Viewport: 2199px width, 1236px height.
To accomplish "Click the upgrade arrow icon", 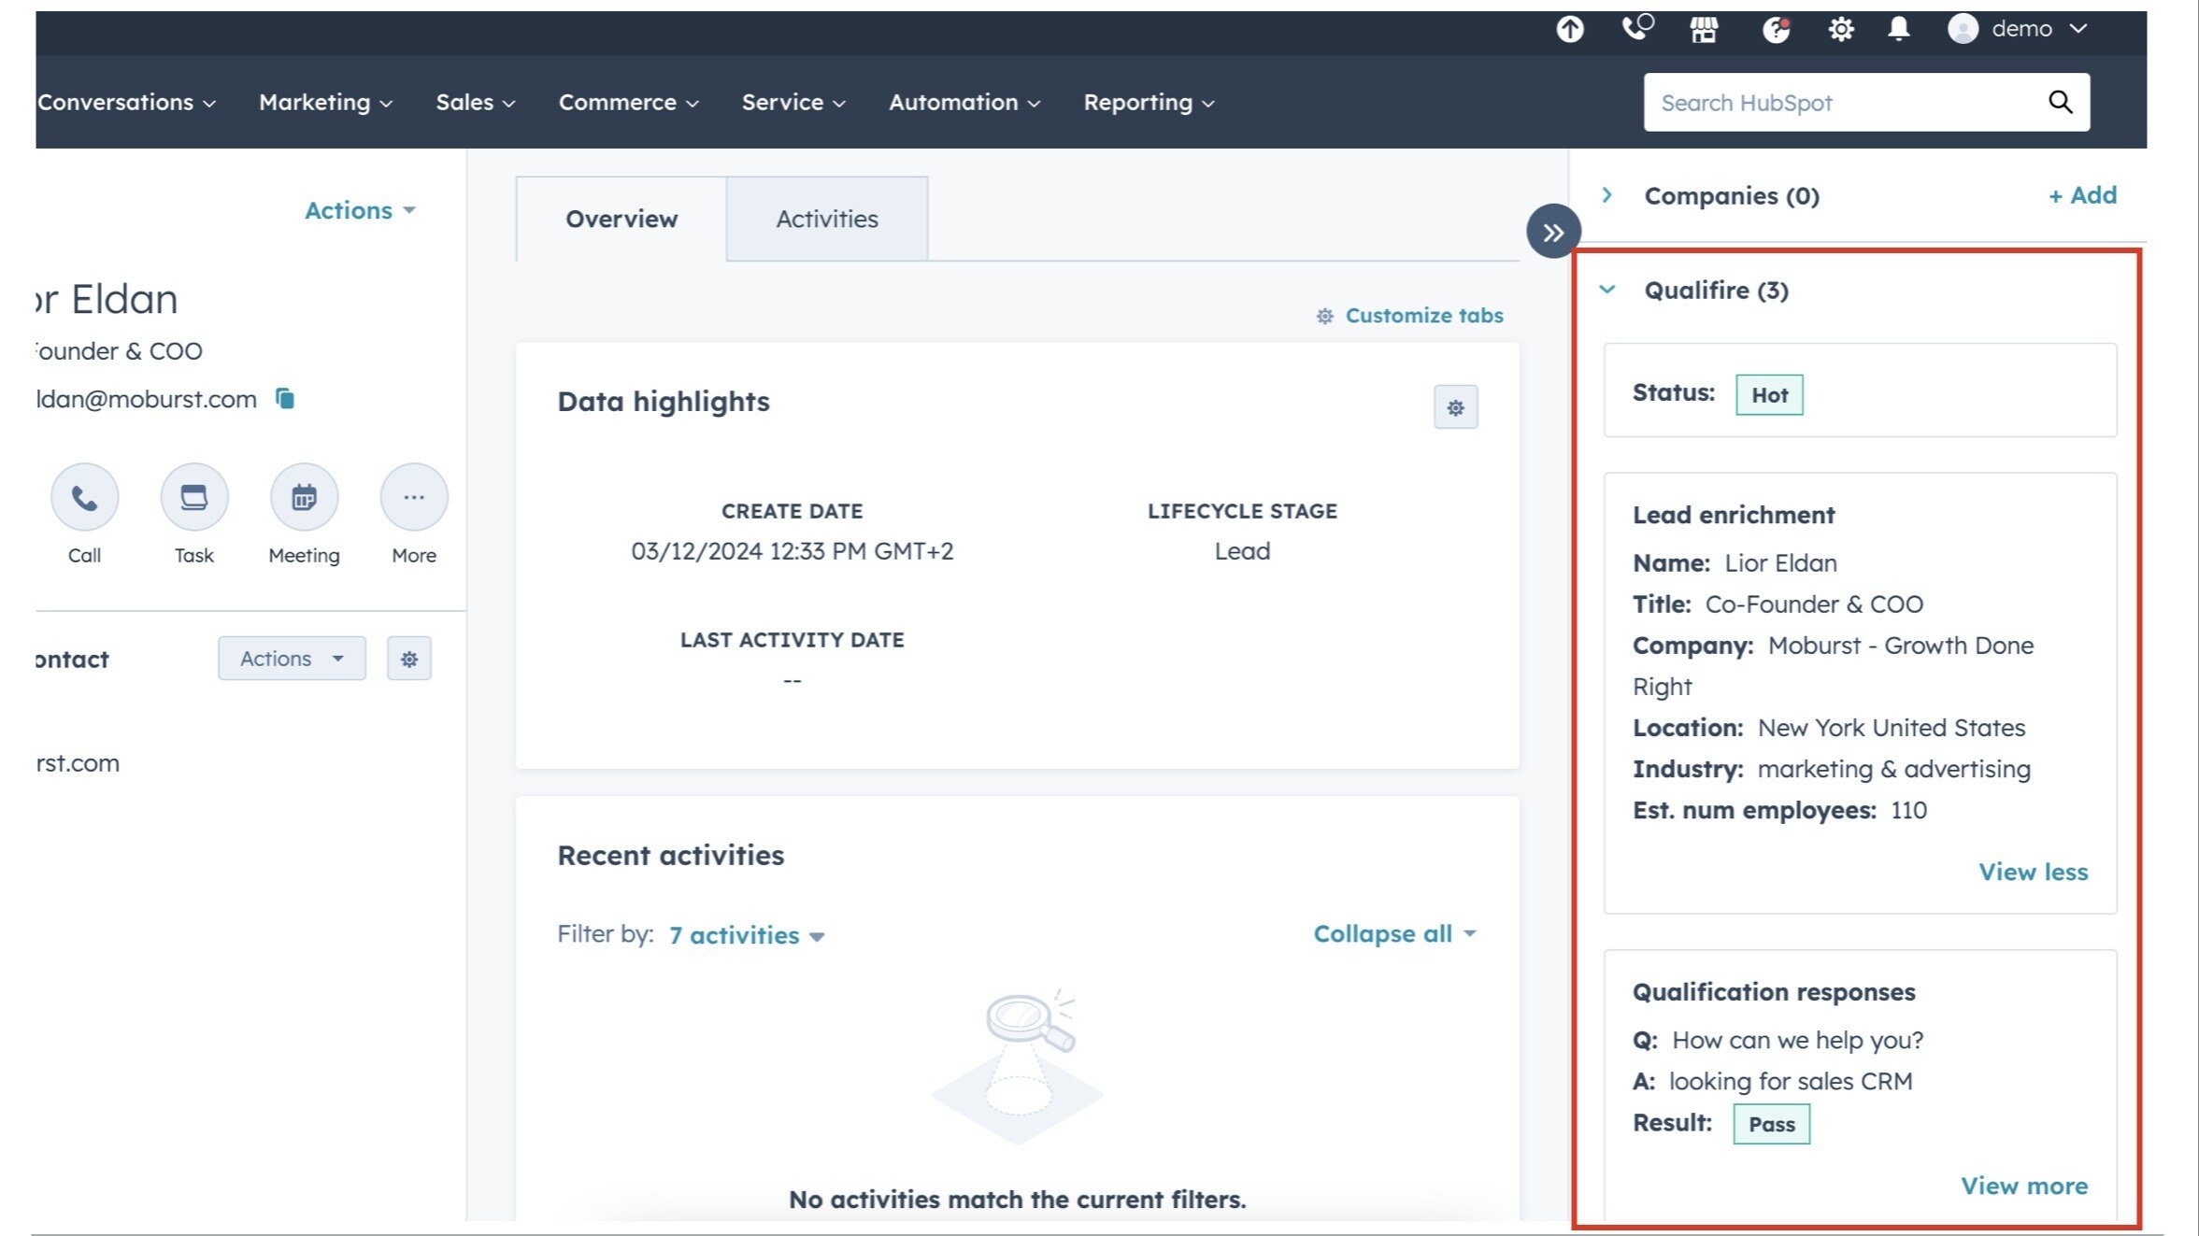I will click(x=1570, y=30).
